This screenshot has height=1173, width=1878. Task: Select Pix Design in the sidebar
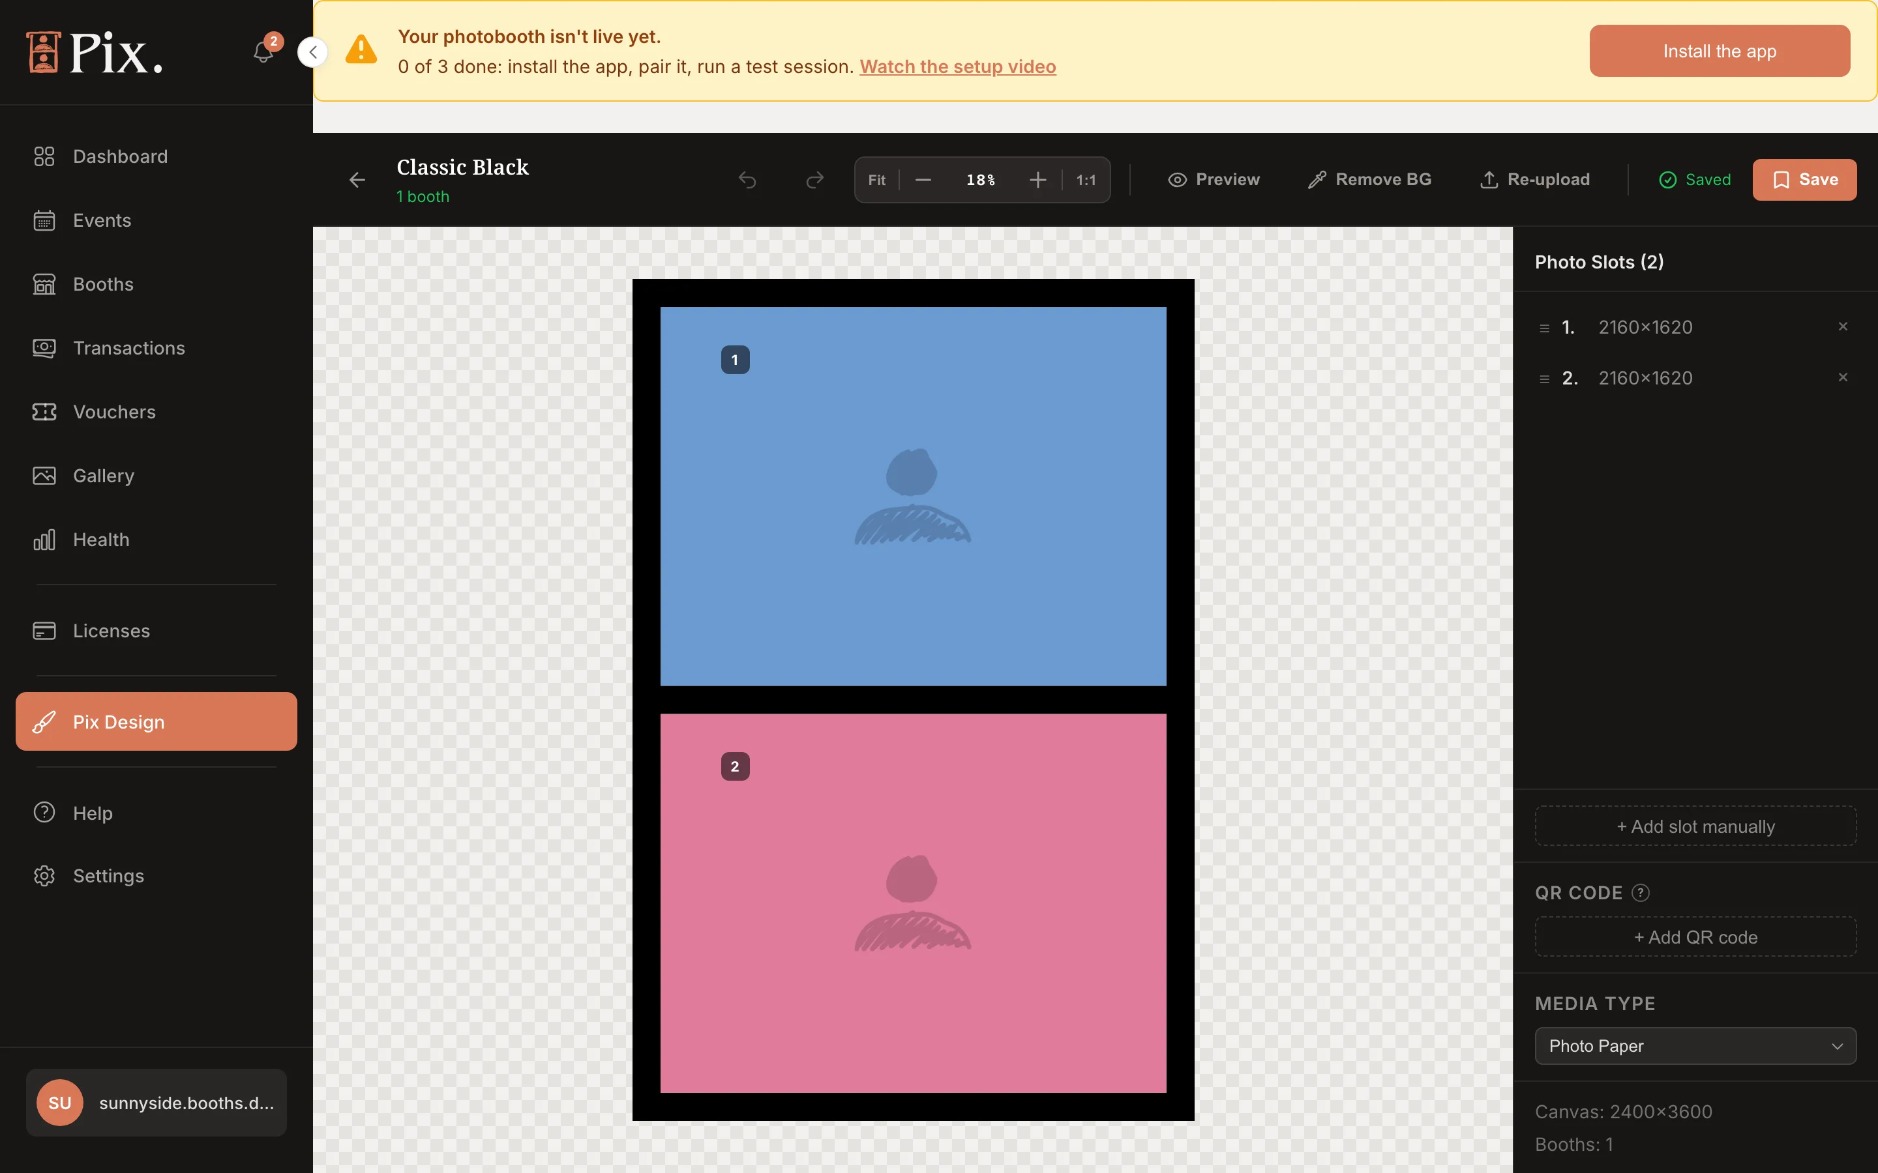click(x=156, y=721)
